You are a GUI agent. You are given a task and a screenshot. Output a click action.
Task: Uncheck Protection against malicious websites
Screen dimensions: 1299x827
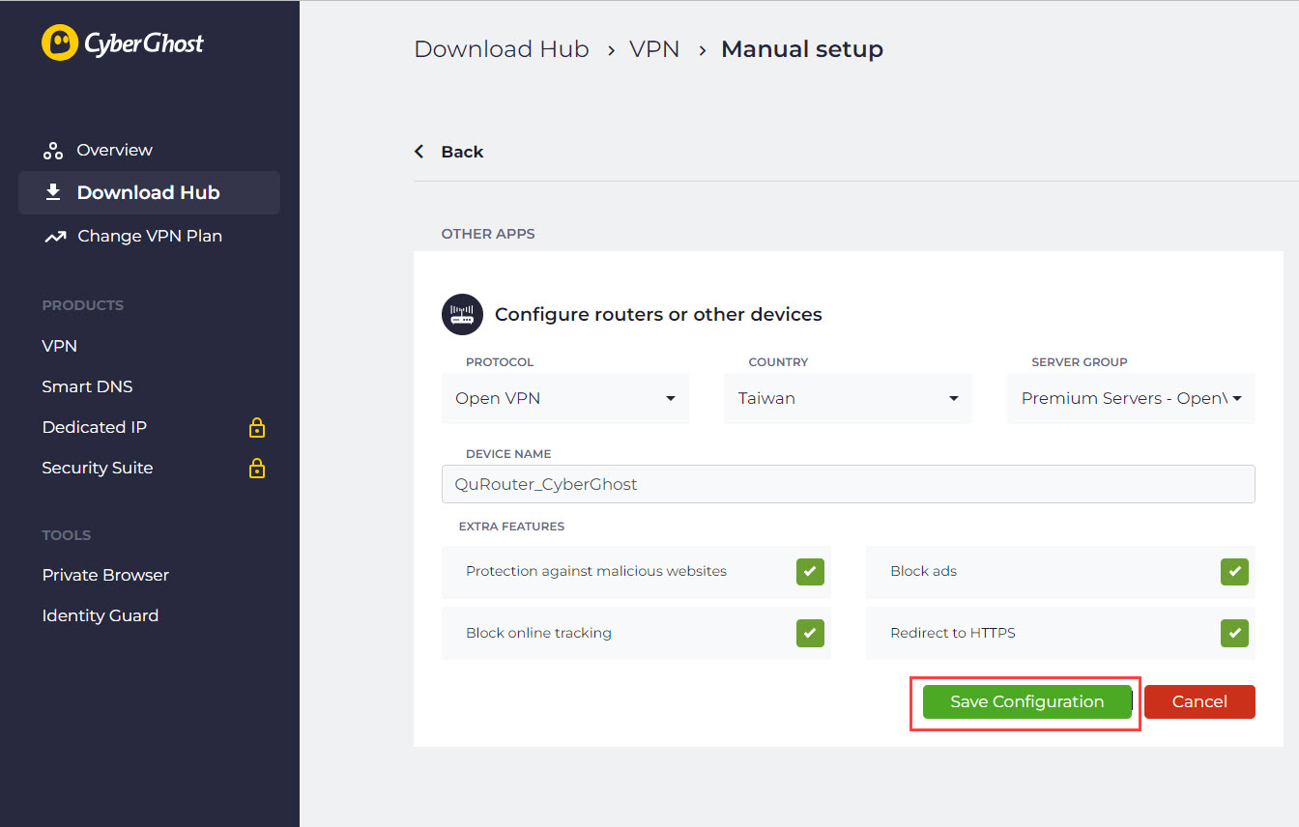click(x=810, y=571)
